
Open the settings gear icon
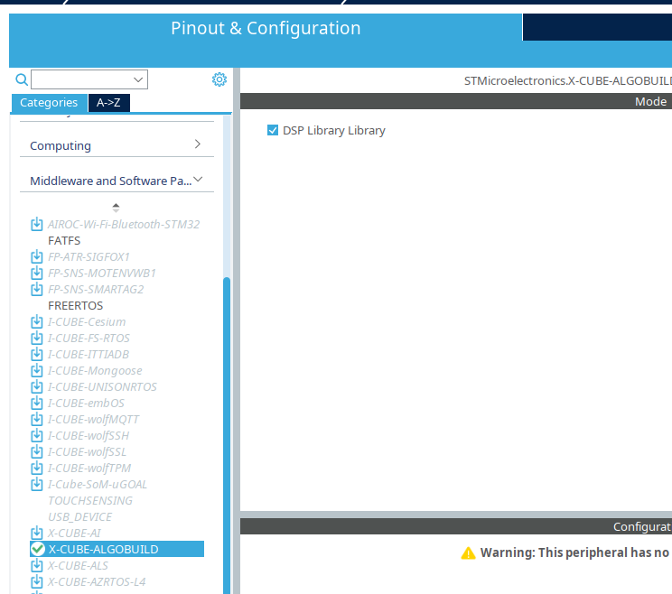point(219,79)
